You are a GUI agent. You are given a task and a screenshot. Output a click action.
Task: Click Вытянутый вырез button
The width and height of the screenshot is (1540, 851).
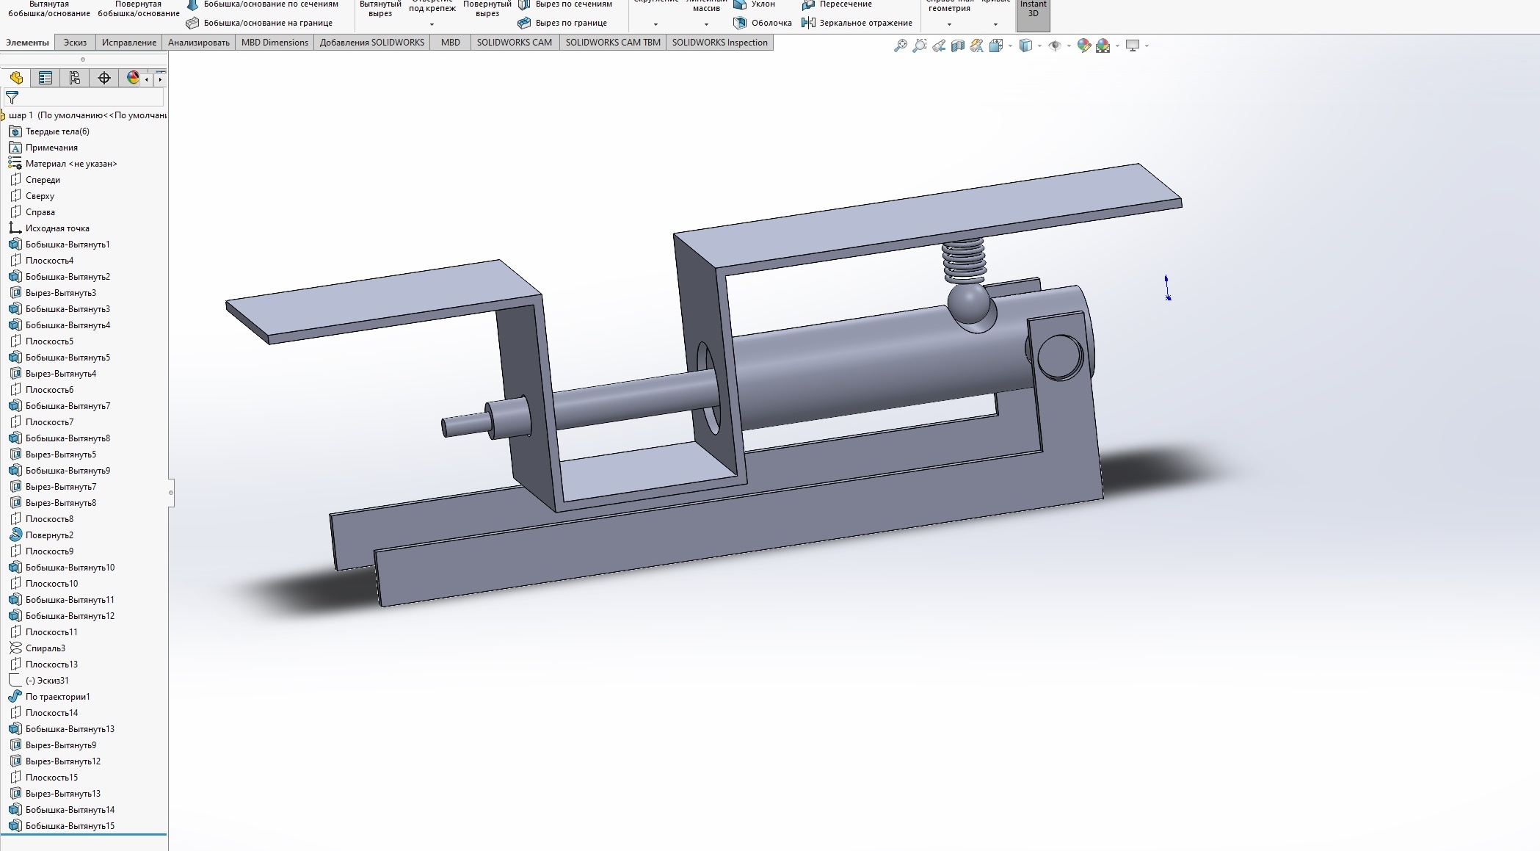380,9
